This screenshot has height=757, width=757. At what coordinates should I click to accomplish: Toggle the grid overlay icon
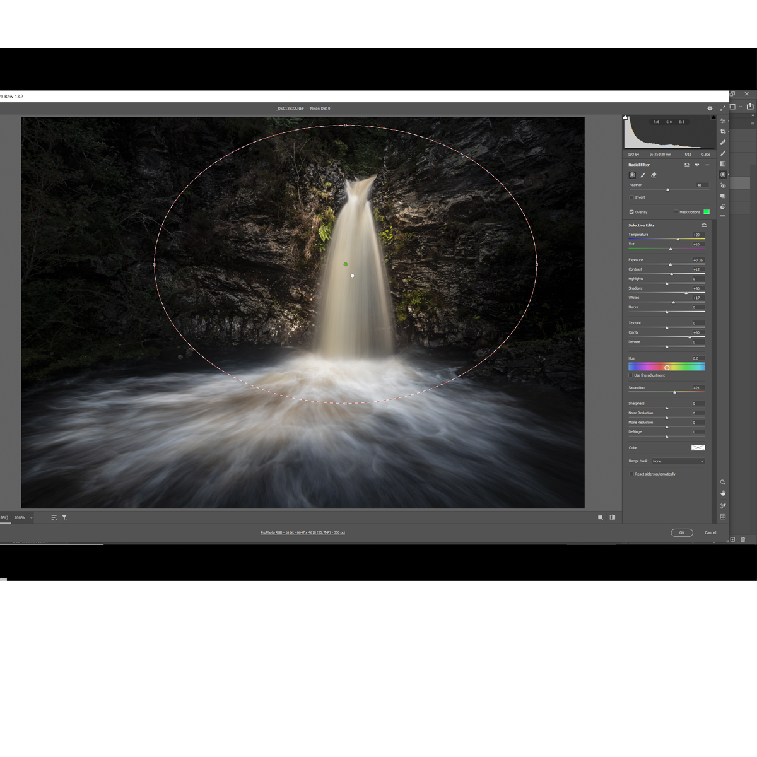click(723, 517)
